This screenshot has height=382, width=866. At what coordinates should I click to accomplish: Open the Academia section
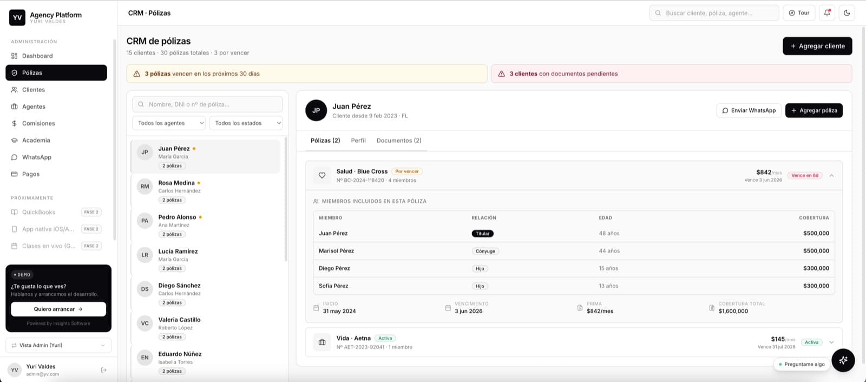click(x=56, y=140)
